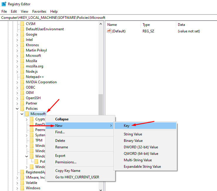Click Copy Key Name entry
Image resolution: width=217 pixels, height=191 pixels.
click(68, 171)
